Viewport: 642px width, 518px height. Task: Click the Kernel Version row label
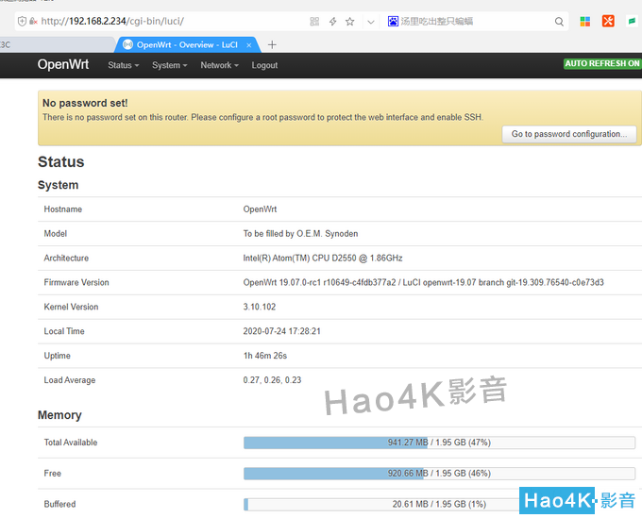click(71, 307)
